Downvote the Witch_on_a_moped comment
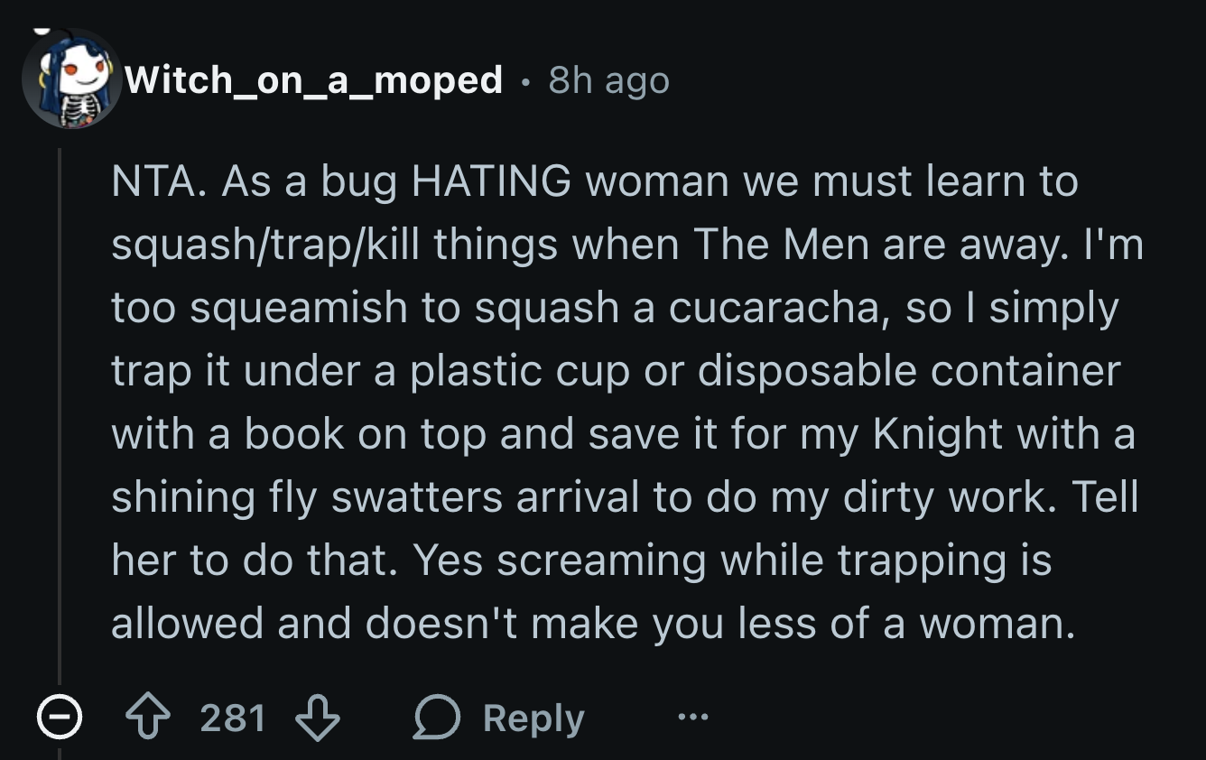The height and width of the screenshot is (760, 1206). tap(318, 718)
